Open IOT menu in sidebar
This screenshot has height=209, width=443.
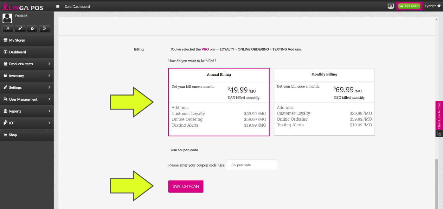[27, 123]
